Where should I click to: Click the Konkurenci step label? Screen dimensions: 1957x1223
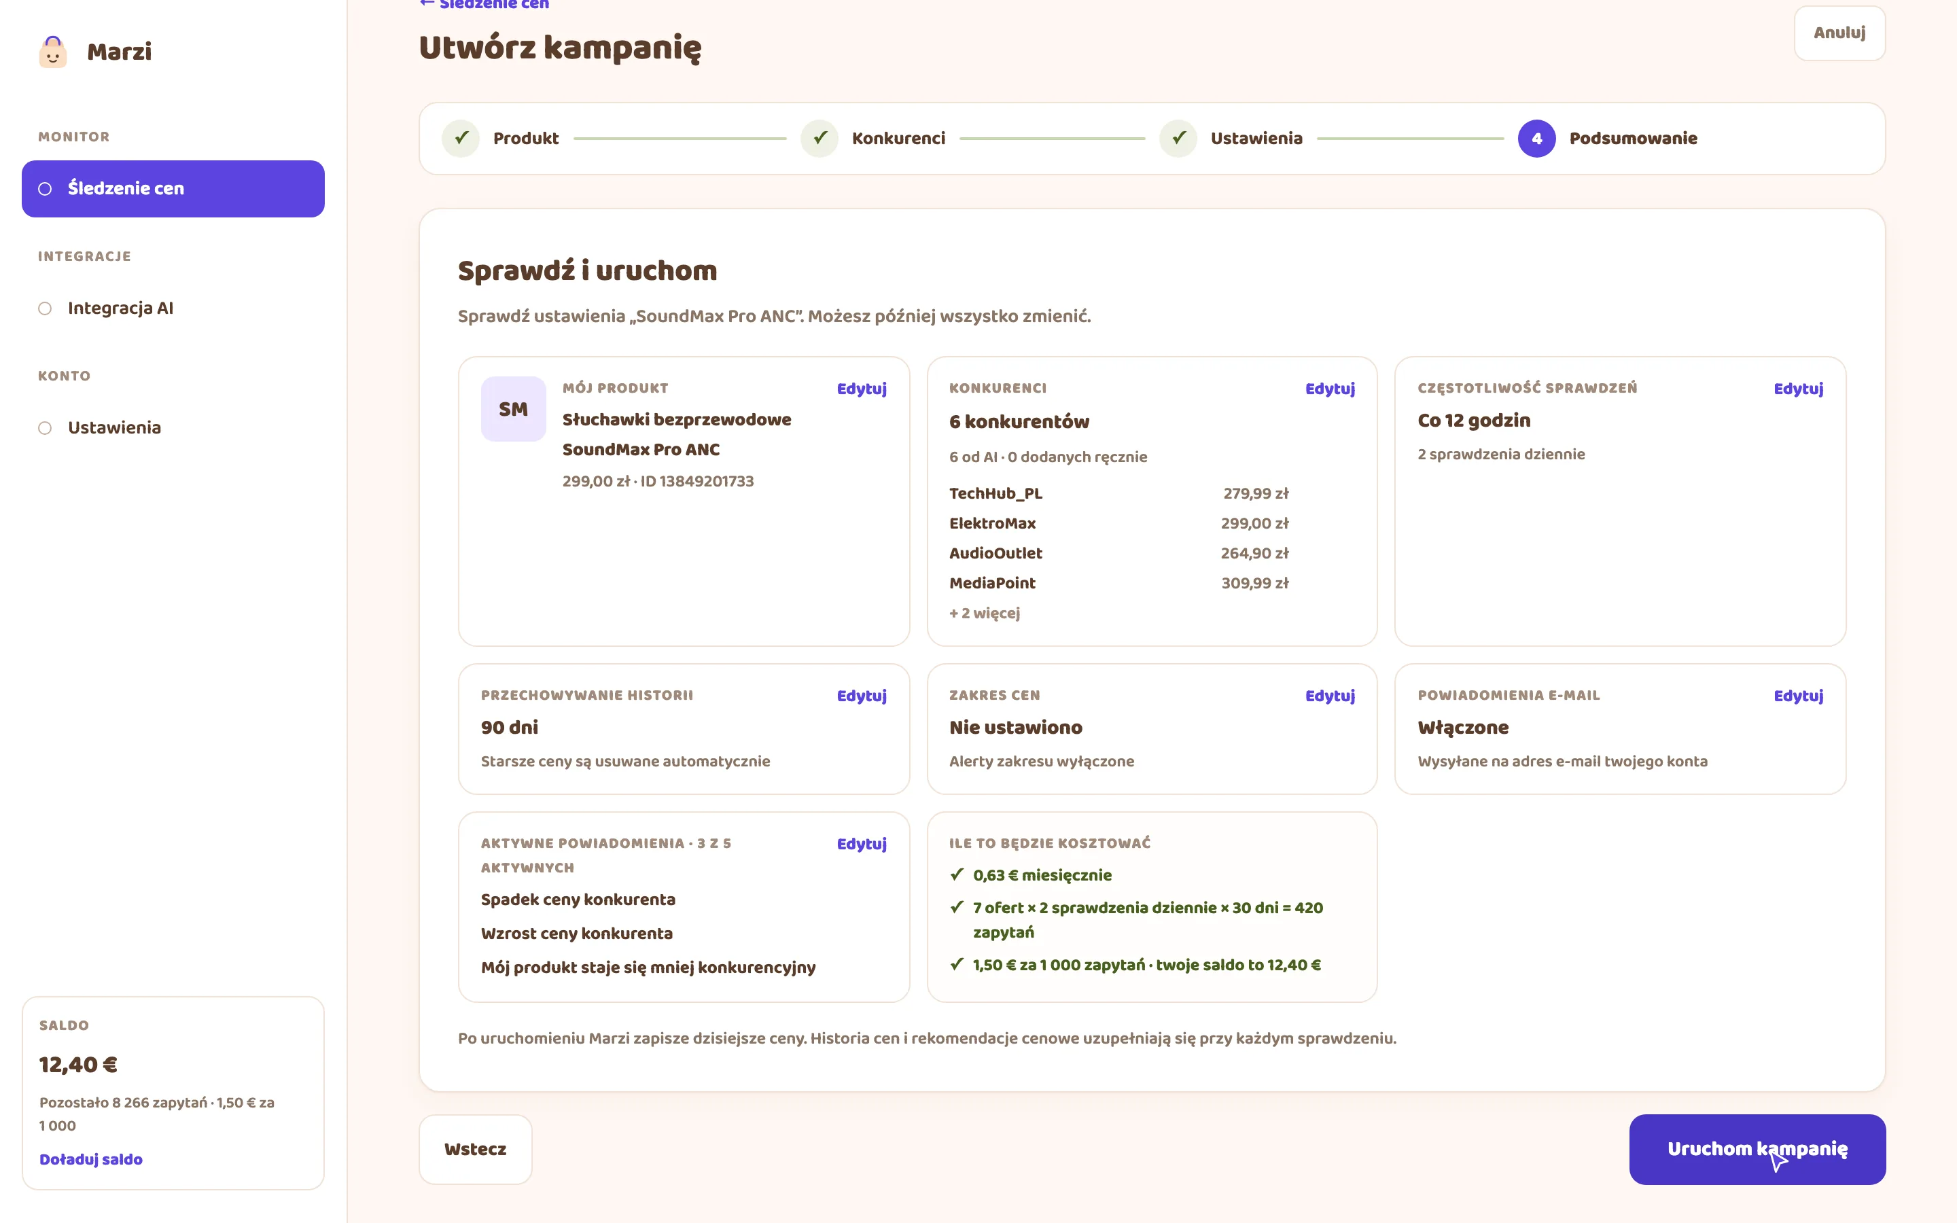898,139
